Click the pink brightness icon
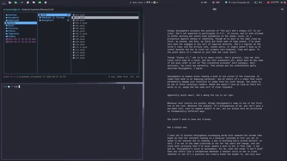Viewport: 287px width, 161px height. (213, 2)
